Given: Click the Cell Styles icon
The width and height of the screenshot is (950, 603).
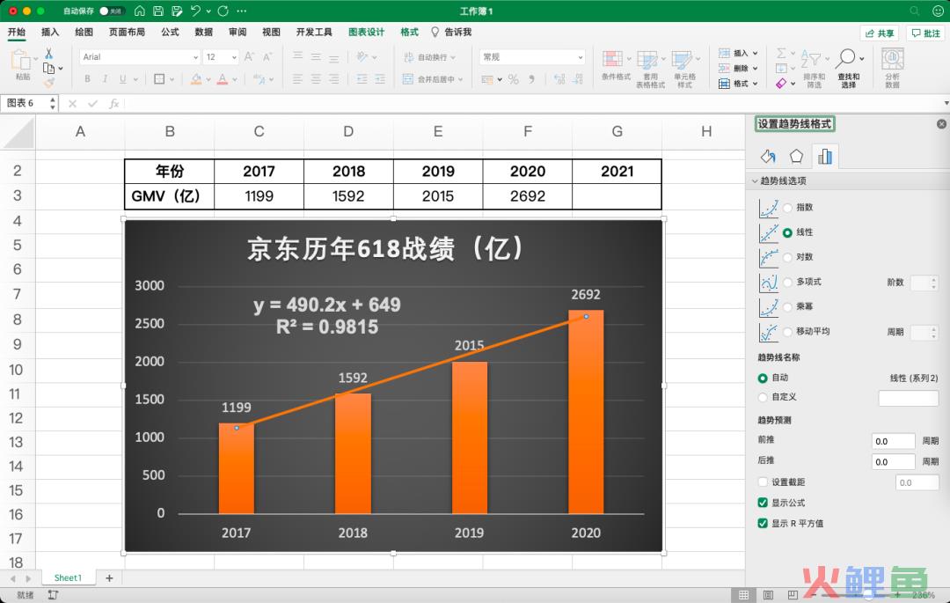Looking at the screenshot, I should point(682,59).
